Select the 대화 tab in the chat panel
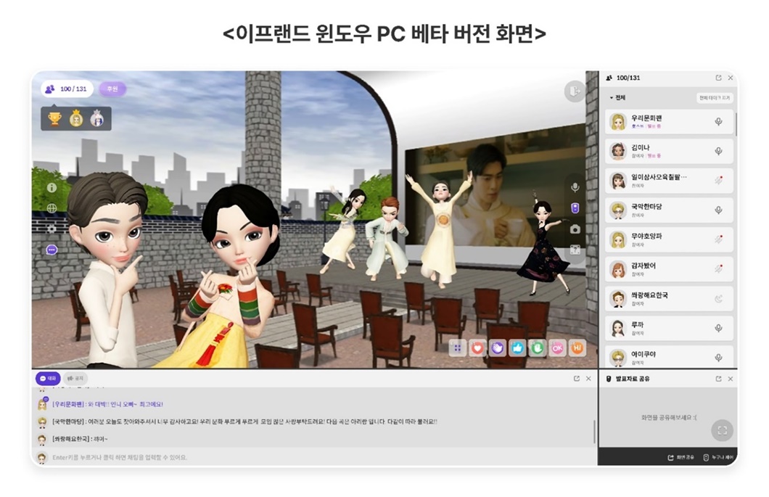The image size is (769, 497). pyautogui.click(x=46, y=377)
